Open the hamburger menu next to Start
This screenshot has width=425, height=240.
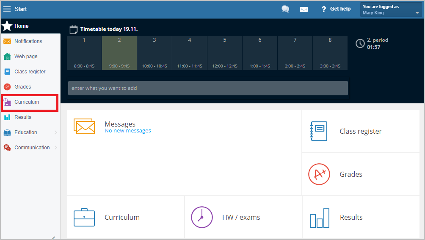coord(7,9)
